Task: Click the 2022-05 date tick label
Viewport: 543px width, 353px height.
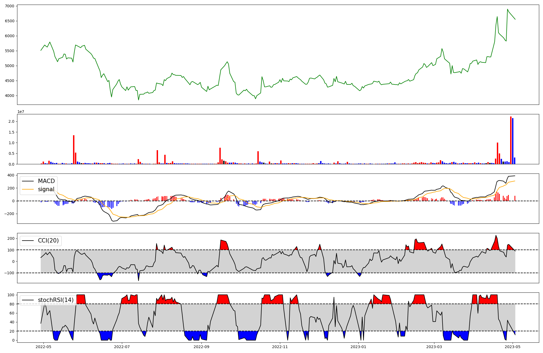Action: (x=43, y=347)
